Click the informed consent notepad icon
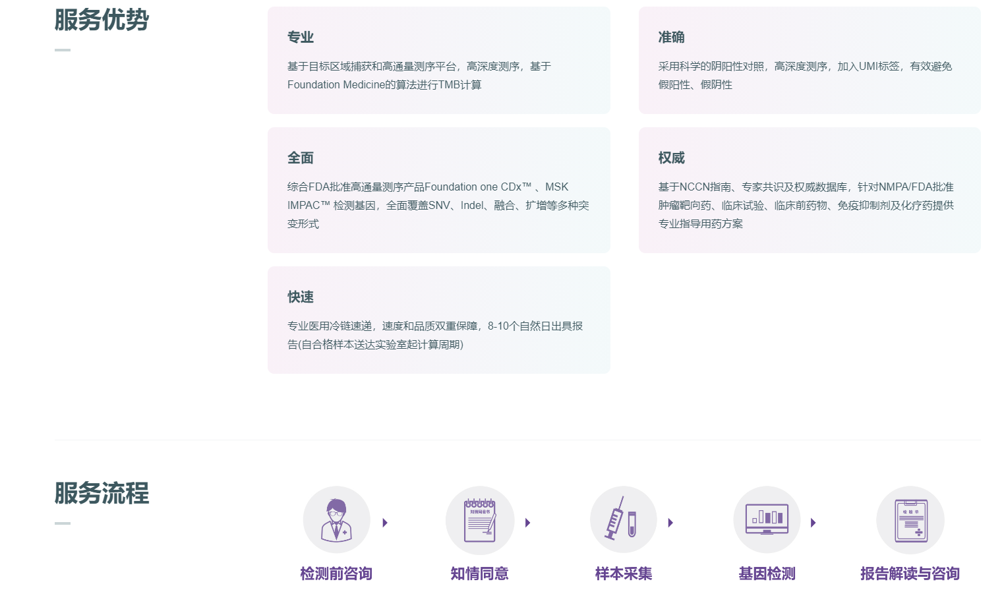The image size is (1004, 590). coord(480,520)
